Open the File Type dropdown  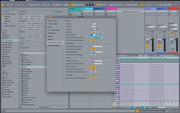tap(93, 24)
